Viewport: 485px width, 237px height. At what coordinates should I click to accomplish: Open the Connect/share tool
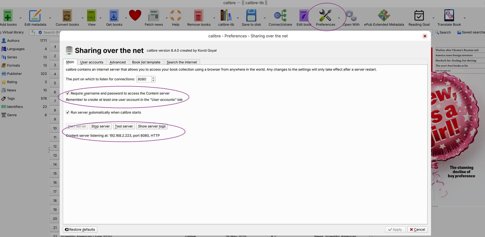(x=280, y=16)
